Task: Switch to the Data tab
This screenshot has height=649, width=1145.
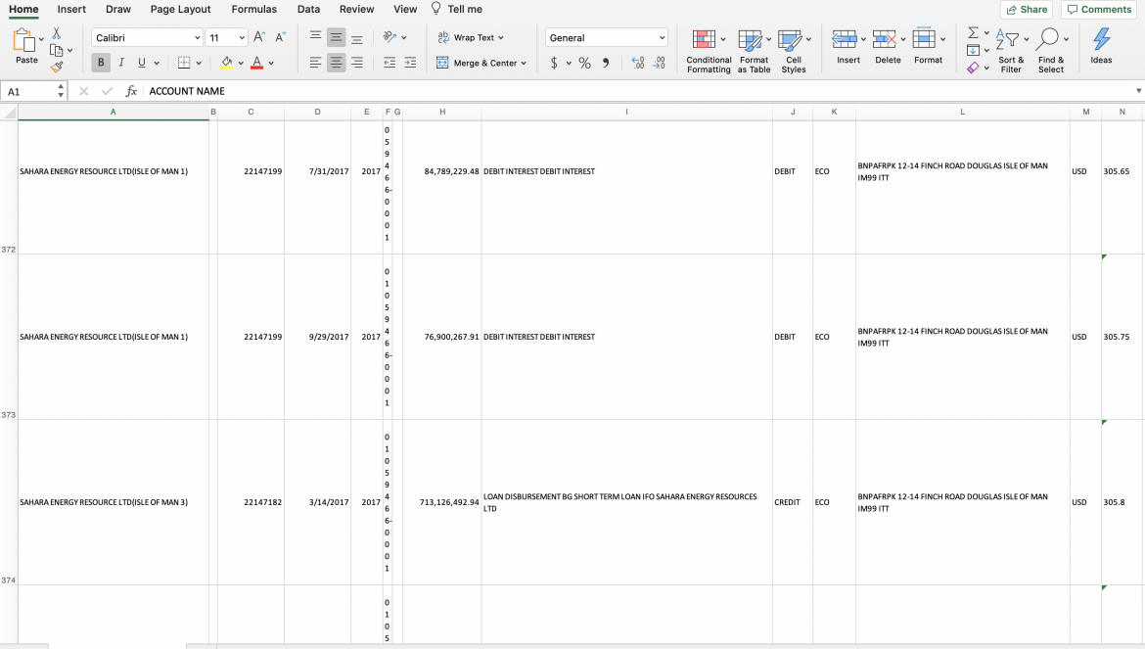Action: click(x=309, y=9)
